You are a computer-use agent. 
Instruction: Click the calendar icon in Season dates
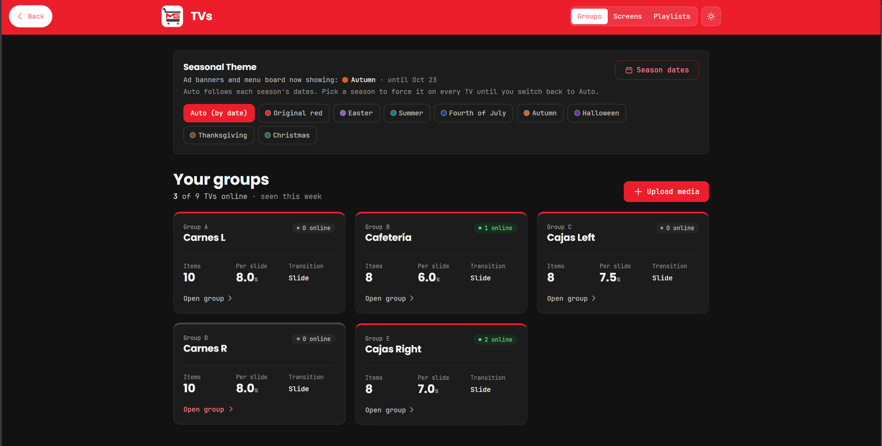click(629, 70)
